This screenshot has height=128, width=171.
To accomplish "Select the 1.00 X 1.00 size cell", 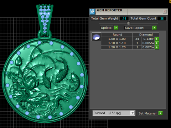I will (117, 39).
